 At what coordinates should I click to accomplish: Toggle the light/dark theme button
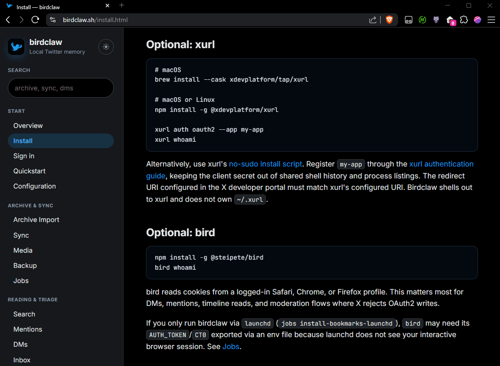[106, 47]
